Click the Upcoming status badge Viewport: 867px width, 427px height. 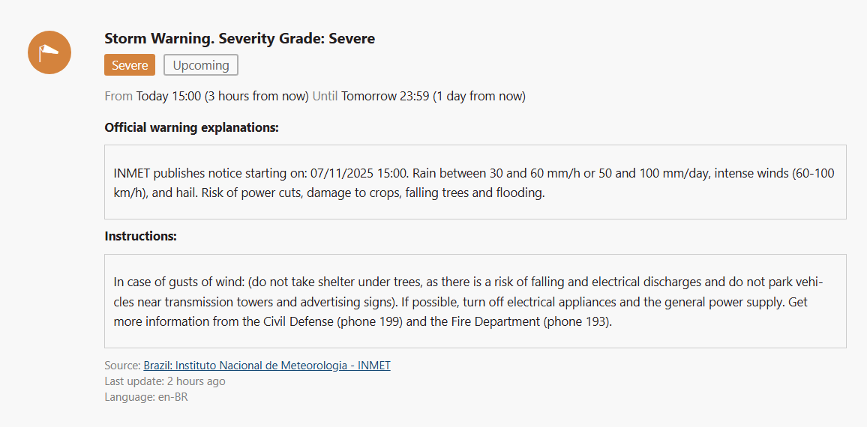pos(201,65)
